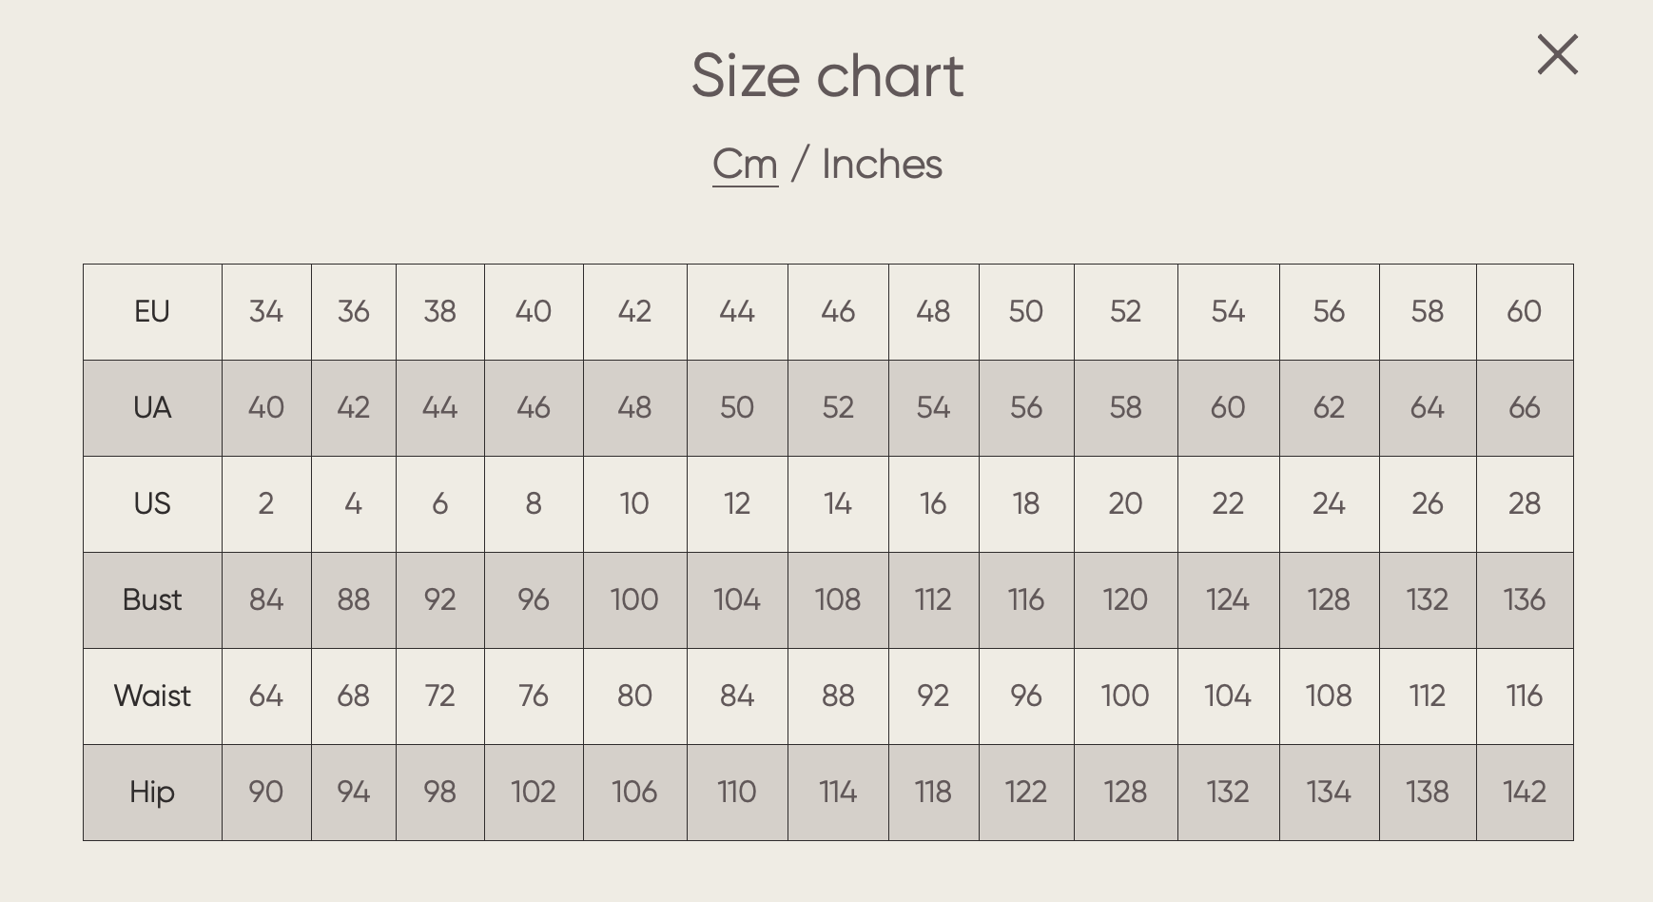The height and width of the screenshot is (902, 1653).
Task: Click the Bust row label
Action: 152,600
